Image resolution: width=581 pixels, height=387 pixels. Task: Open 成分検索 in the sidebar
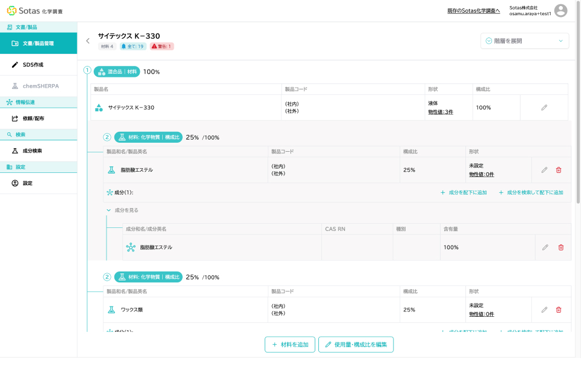[39, 151]
